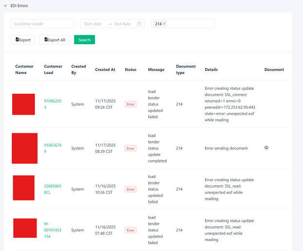Click the 214 tag text in filter

point(158,24)
